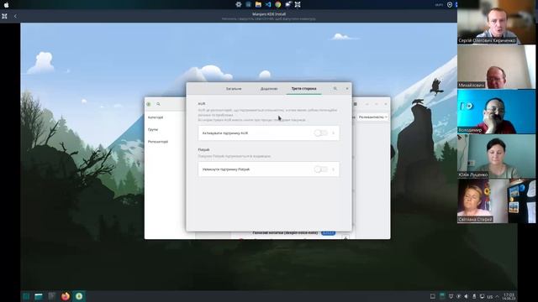The image size is (538, 302).
Task: Toggle the Flatpak support switch
Action: pos(321,169)
